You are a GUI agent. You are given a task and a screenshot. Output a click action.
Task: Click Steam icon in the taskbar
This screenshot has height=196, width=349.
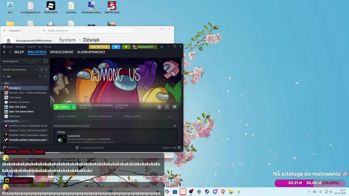(x=207, y=192)
